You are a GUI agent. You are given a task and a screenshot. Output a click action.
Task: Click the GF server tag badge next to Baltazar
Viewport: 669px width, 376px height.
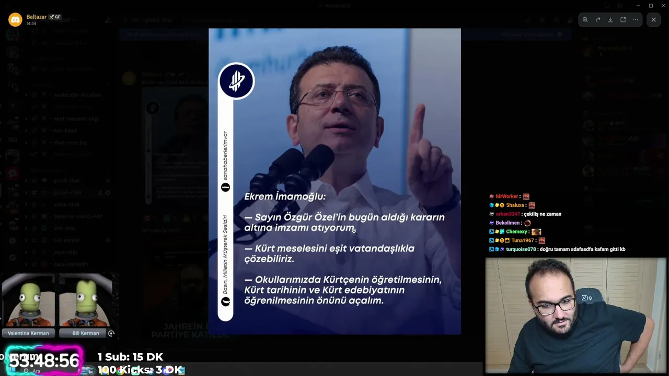[x=55, y=17]
